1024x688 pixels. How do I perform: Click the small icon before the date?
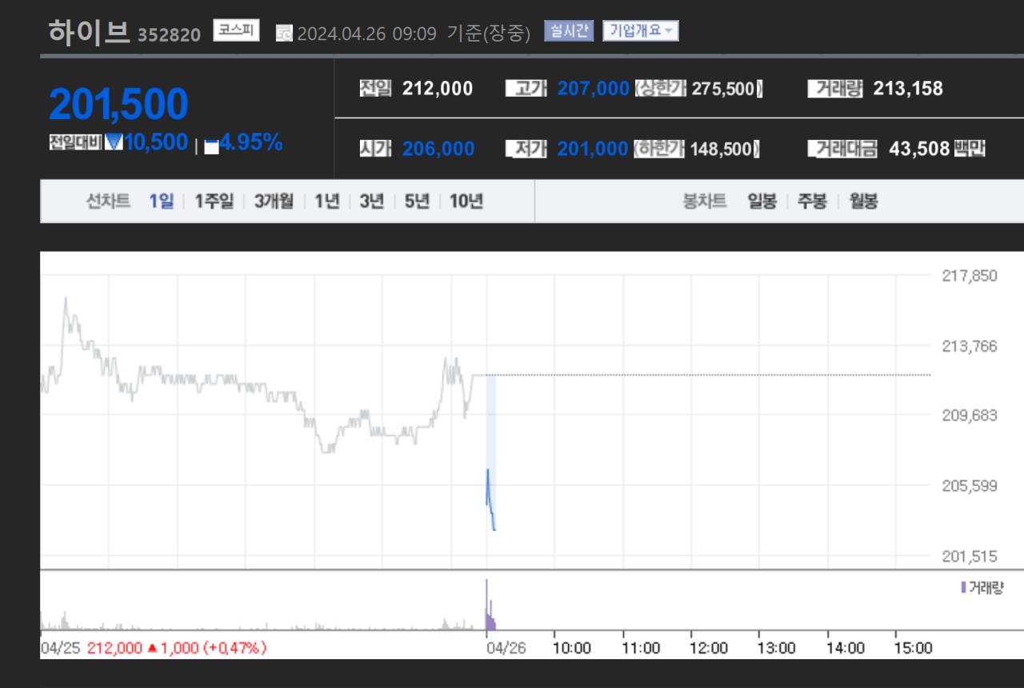[284, 33]
